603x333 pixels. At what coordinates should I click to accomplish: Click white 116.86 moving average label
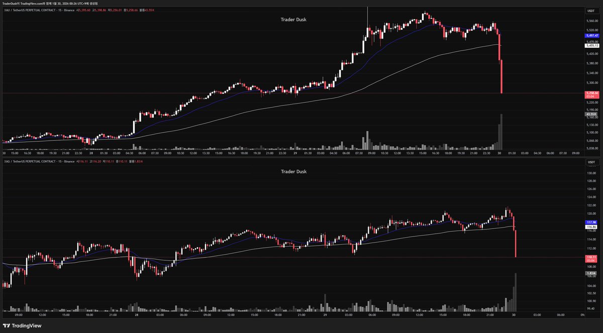click(591, 227)
